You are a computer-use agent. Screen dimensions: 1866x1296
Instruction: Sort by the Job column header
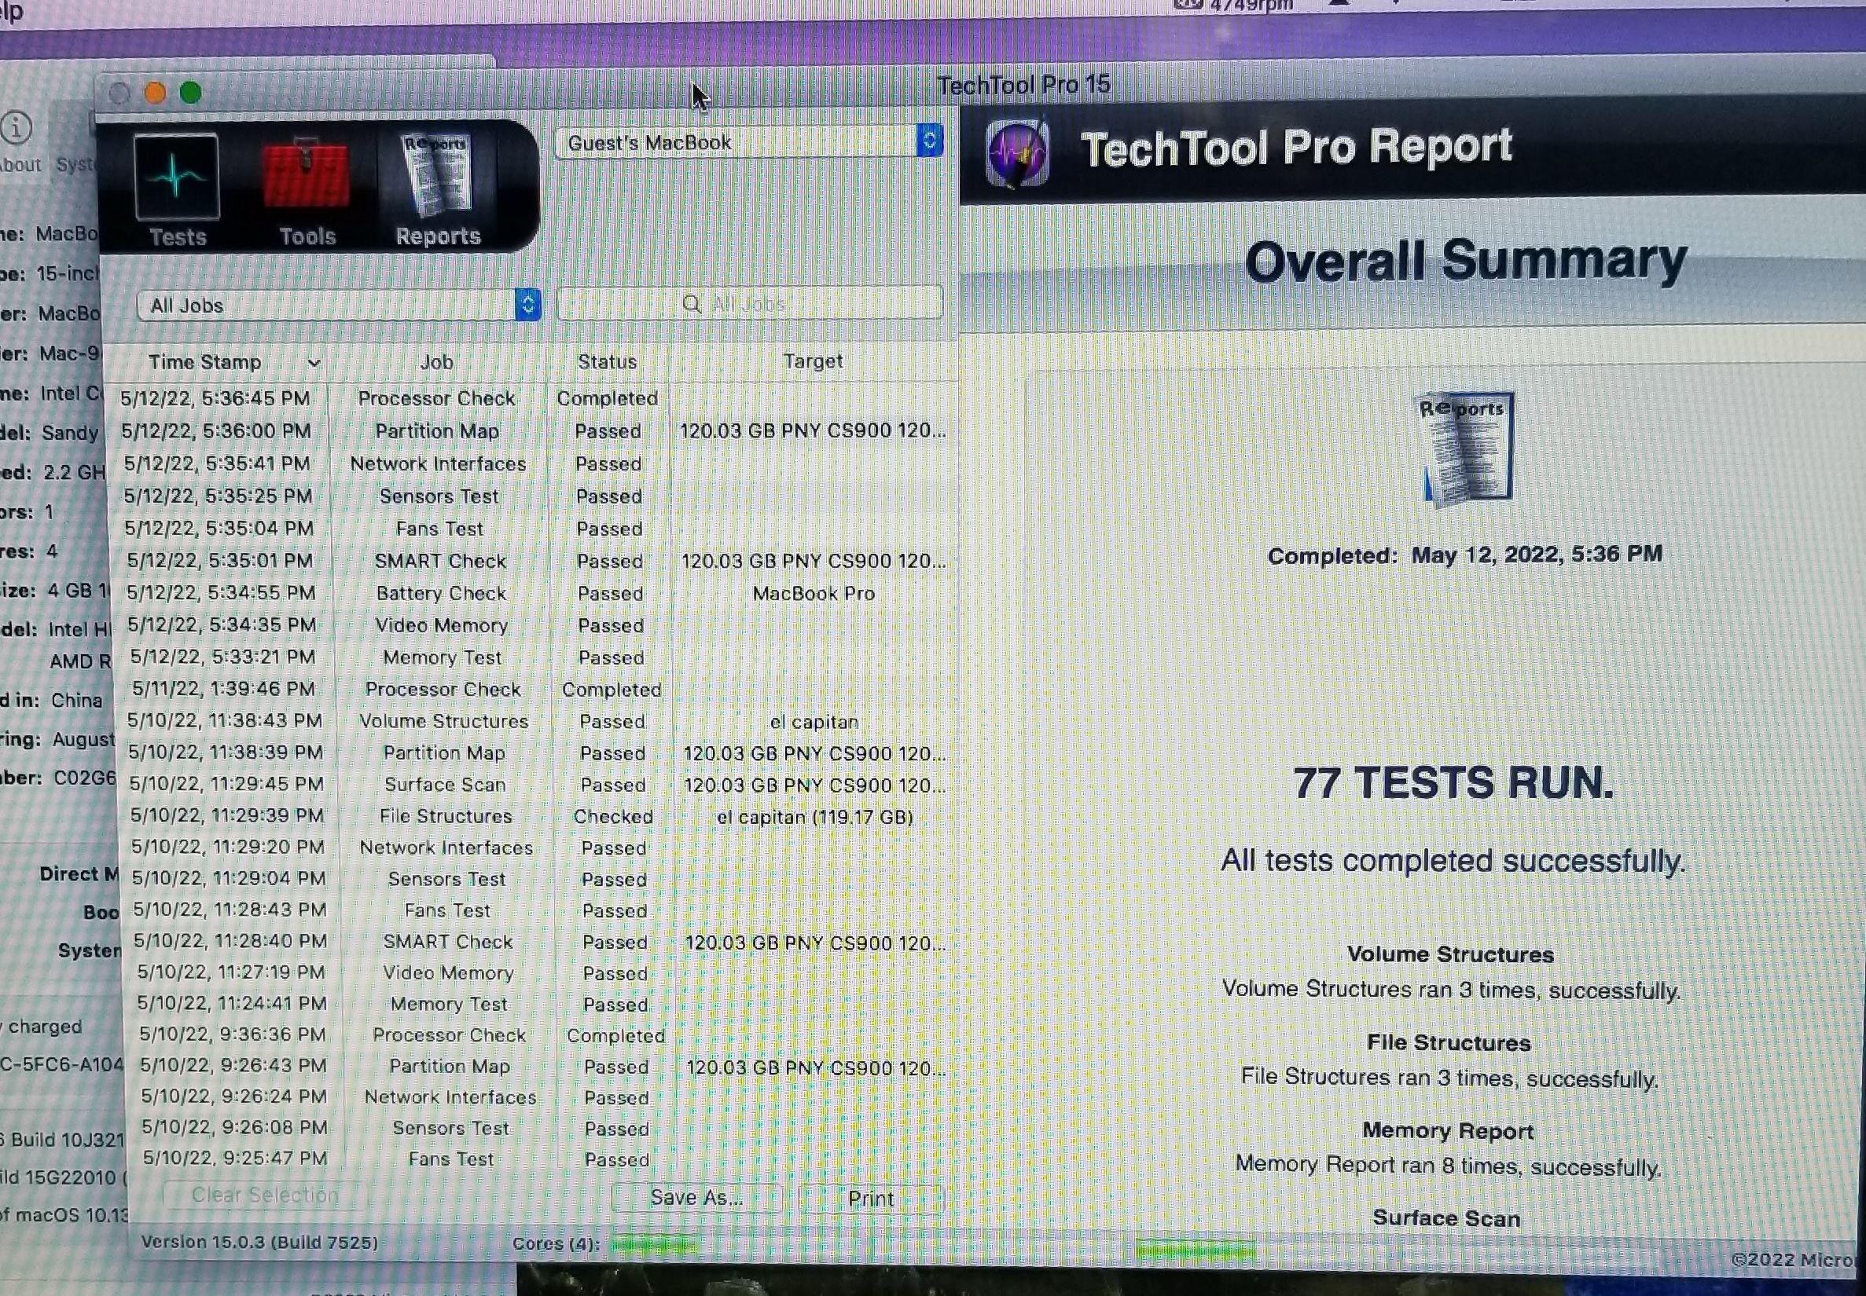pos(436,362)
